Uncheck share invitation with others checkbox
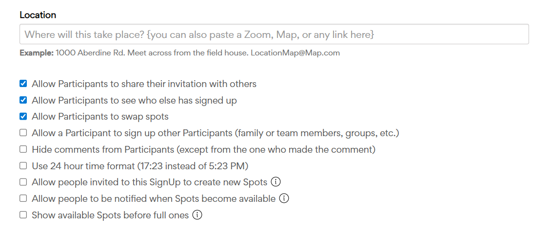551x249 pixels. (x=23, y=84)
